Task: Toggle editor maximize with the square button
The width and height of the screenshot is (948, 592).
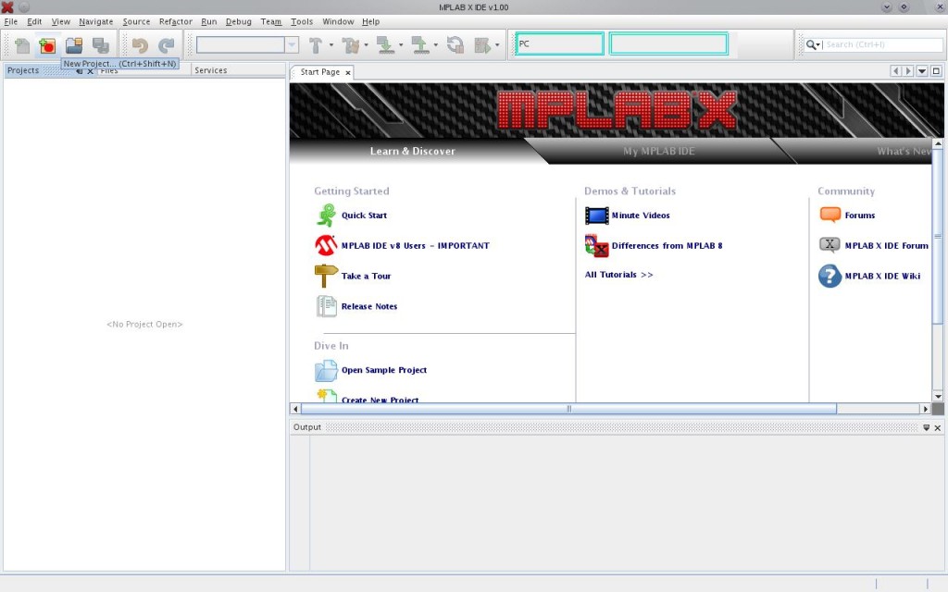Action: tap(937, 70)
